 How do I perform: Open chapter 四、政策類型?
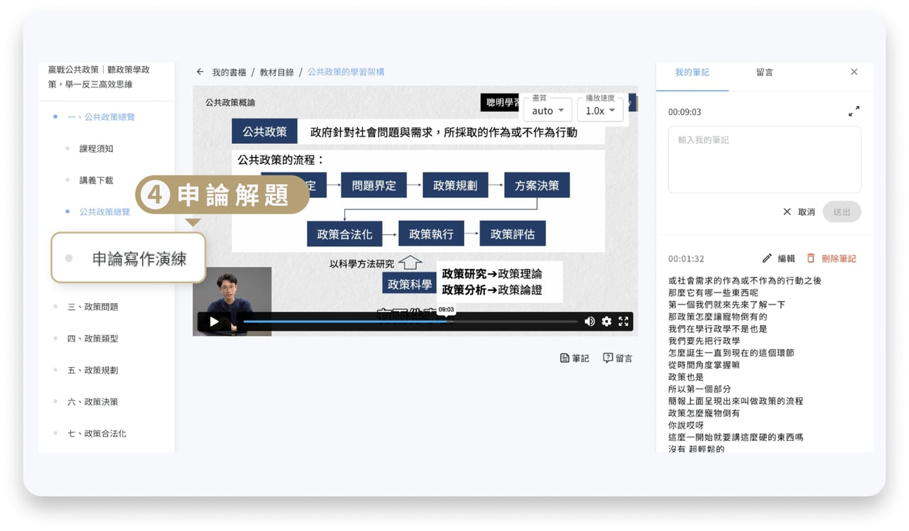(x=92, y=339)
